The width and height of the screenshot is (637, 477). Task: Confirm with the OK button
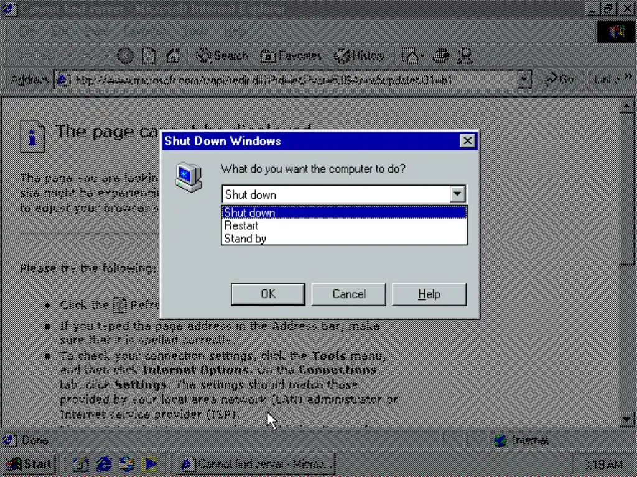tap(268, 294)
